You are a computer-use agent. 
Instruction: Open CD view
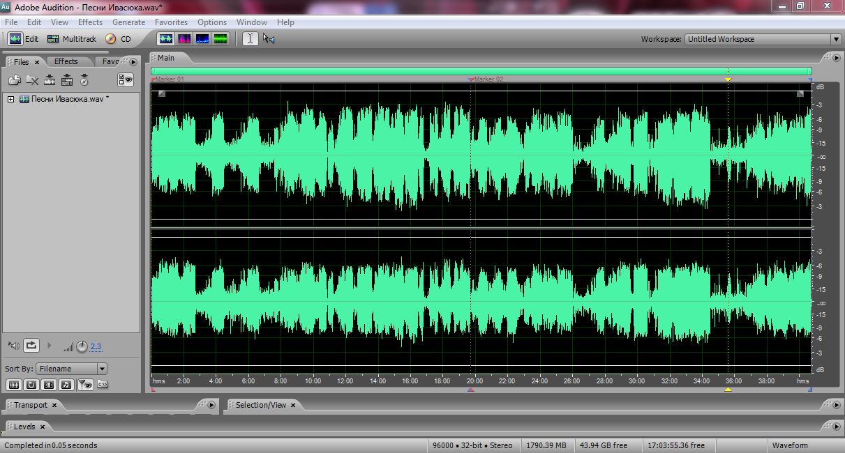(x=118, y=39)
